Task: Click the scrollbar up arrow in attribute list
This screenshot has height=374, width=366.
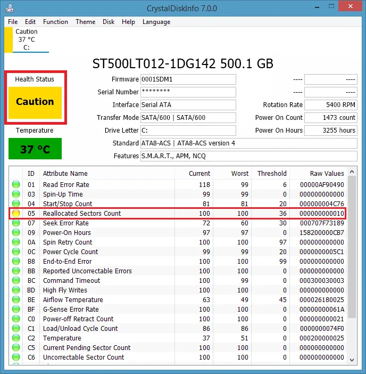Action: click(x=352, y=173)
